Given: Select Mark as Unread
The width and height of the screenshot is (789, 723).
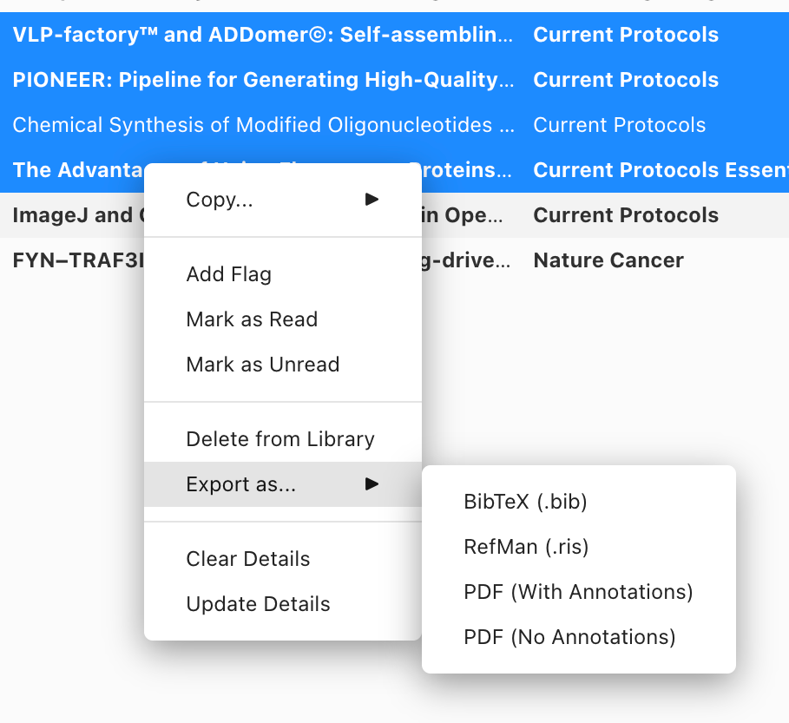Looking at the screenshot, I should (262, 365).
